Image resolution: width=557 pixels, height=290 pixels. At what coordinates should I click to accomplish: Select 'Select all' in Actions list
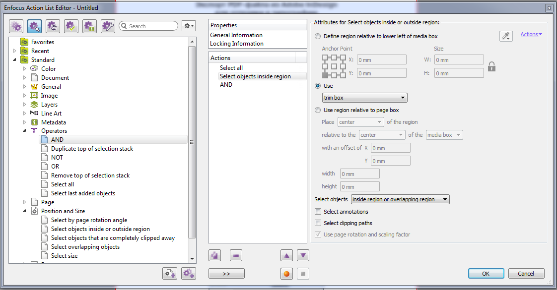click(231, 68)
